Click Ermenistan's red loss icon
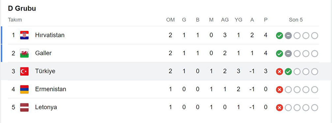Screen dimensions: 332x123 280,90
